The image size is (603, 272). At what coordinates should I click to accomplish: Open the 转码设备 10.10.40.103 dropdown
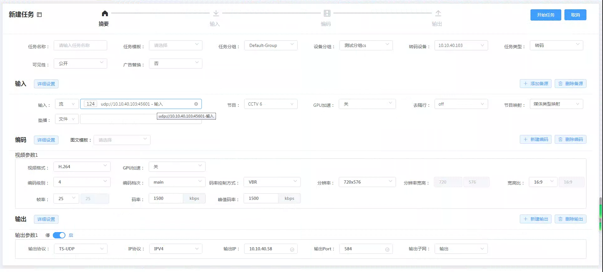coord(461,45)
